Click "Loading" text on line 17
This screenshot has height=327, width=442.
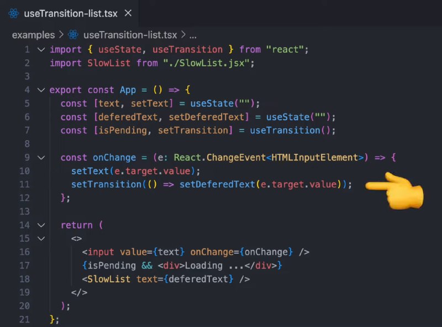203,266
